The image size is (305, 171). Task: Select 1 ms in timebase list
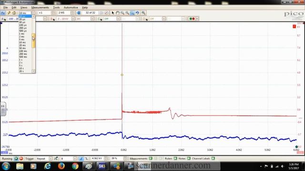coord(22,34)
